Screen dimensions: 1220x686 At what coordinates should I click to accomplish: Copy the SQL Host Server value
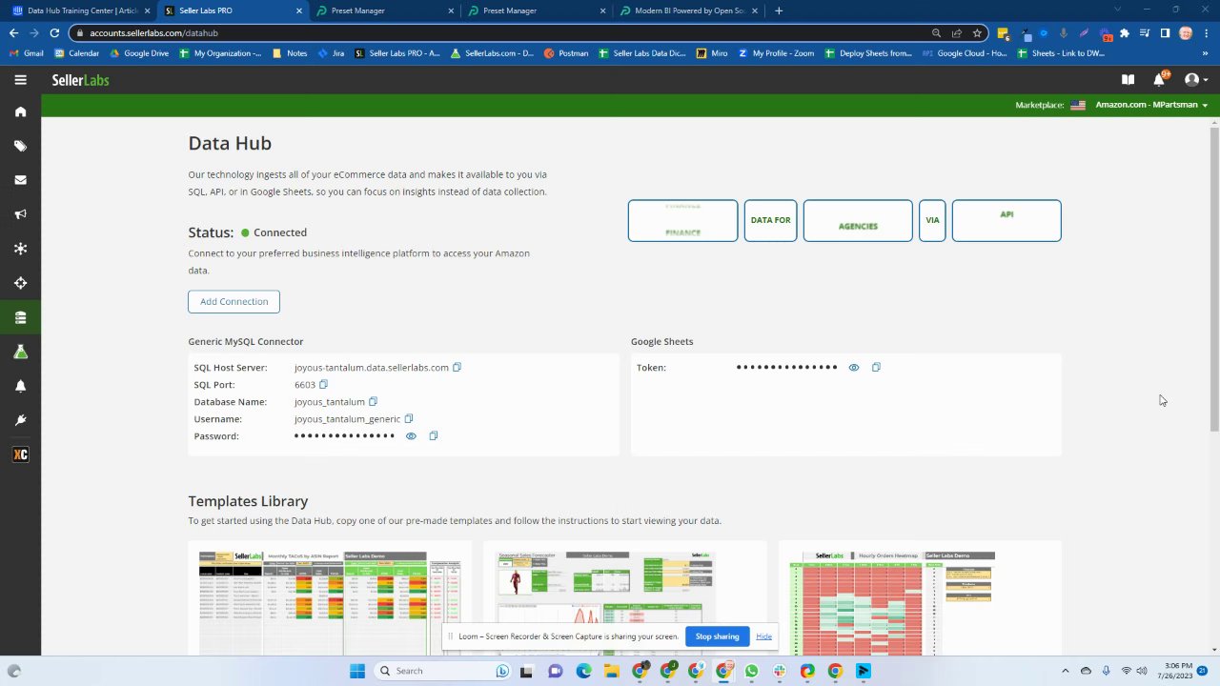click(x=457, y=367)
